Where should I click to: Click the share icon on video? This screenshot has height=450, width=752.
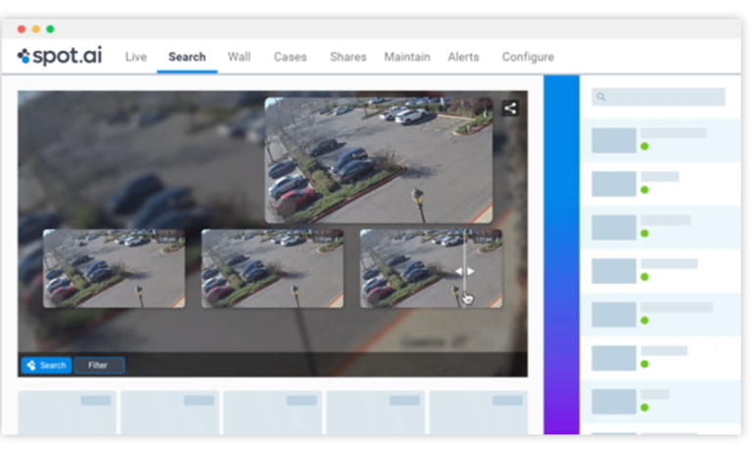[510, 109]
